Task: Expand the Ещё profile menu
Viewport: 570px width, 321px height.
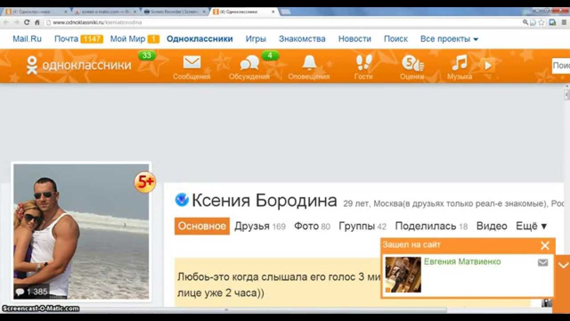Action: (531, 226)
